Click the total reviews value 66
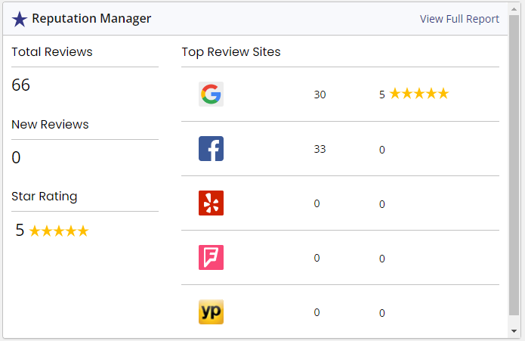Viewport: 525px width, 341px height. 20,85
